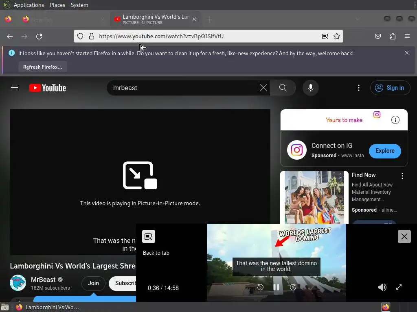Image resolution: width=417 pixels, height=312 pixels.
Task: Join the MrBeast channel membership
Action: pos(93,283)
